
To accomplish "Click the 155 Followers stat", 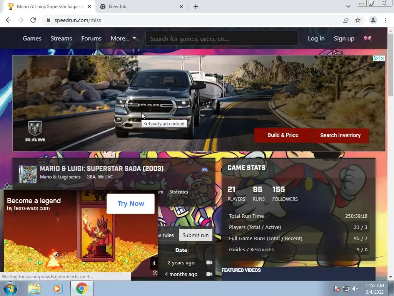I will coord(285,193).
